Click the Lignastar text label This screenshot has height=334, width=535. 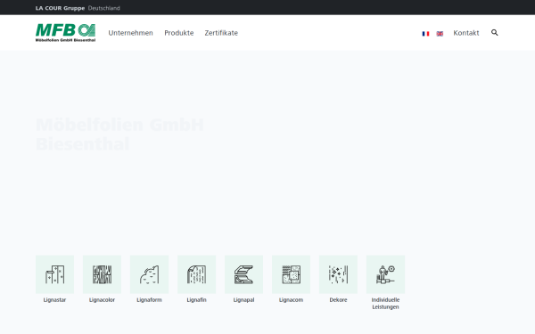(x=54, y=300)
